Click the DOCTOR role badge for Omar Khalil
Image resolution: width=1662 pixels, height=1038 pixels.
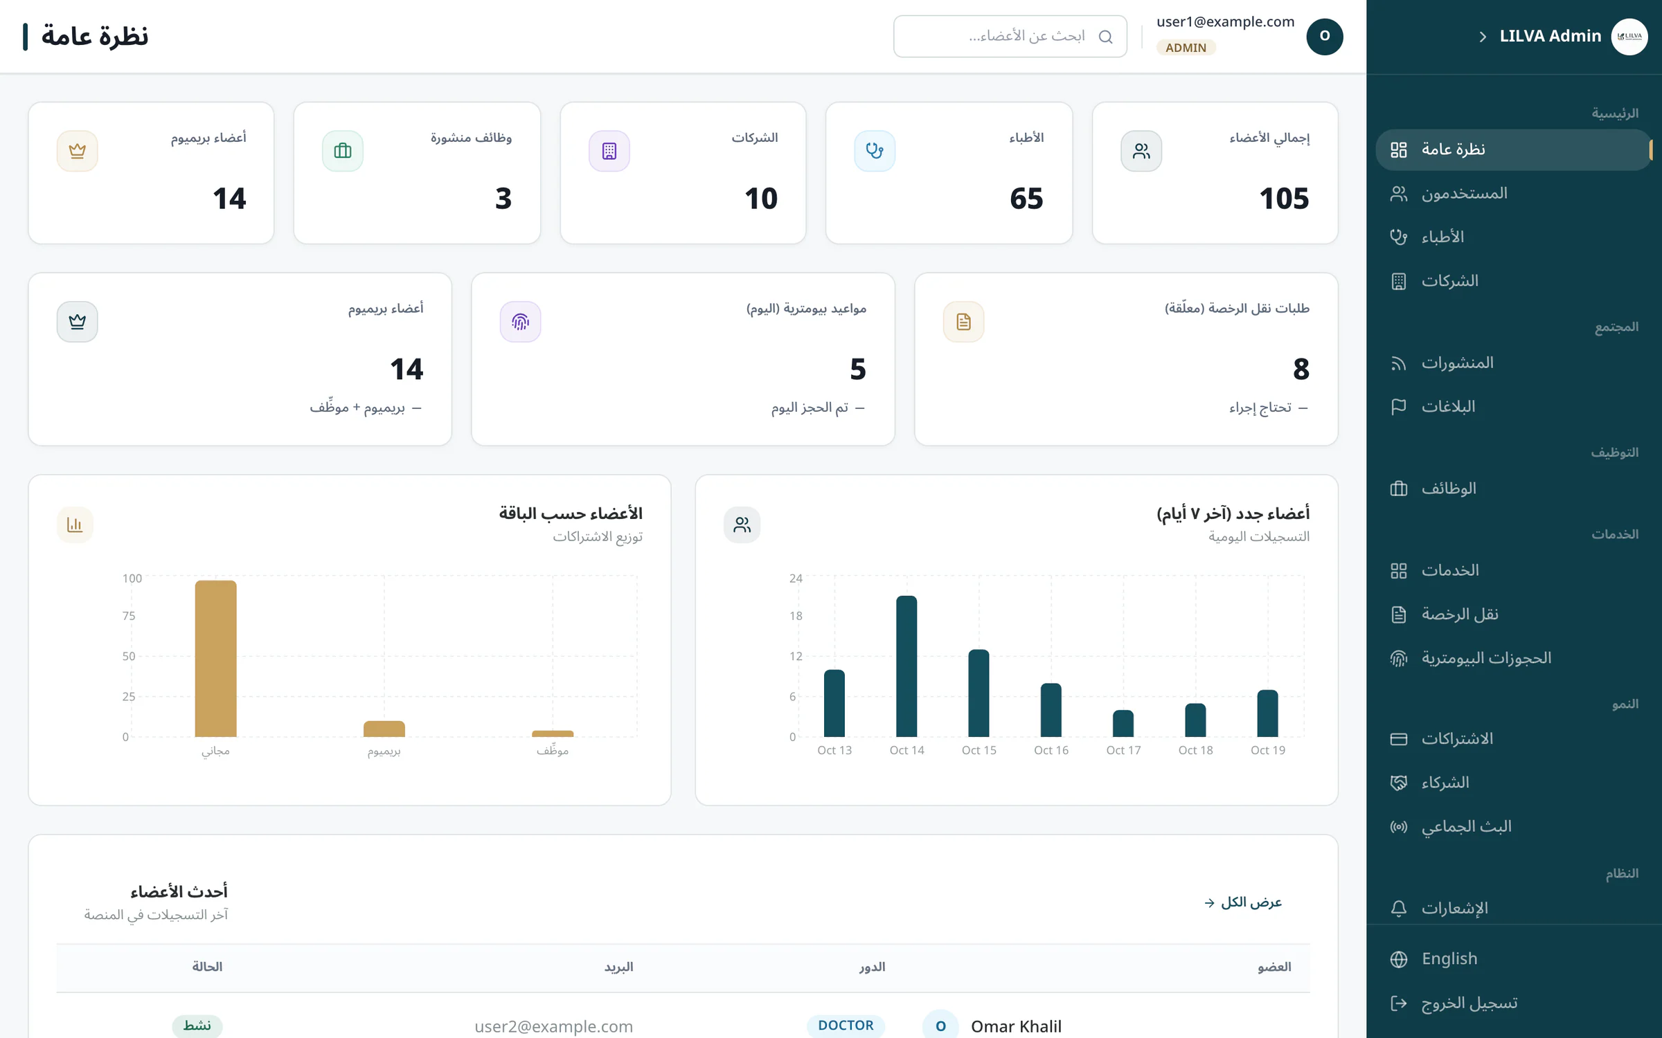pos(846,1026)
